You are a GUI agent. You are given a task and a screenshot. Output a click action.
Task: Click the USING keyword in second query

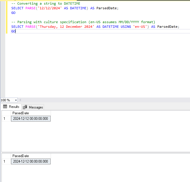[x=126, y=27]
